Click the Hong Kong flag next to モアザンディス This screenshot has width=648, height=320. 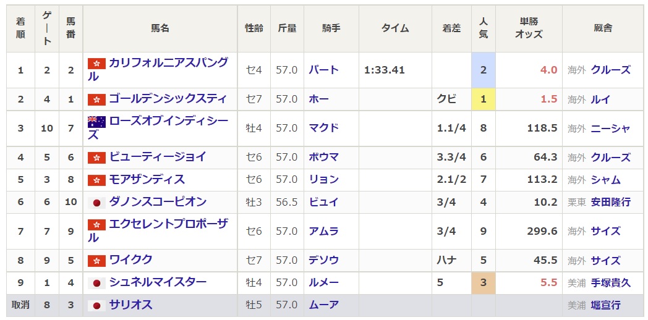coord(96,180)
